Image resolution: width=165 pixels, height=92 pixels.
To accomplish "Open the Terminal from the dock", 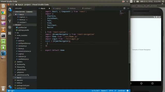I will tap(3, 36).
